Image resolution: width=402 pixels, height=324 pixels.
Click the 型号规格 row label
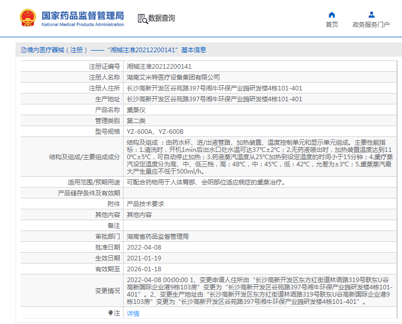pos(107,132)
